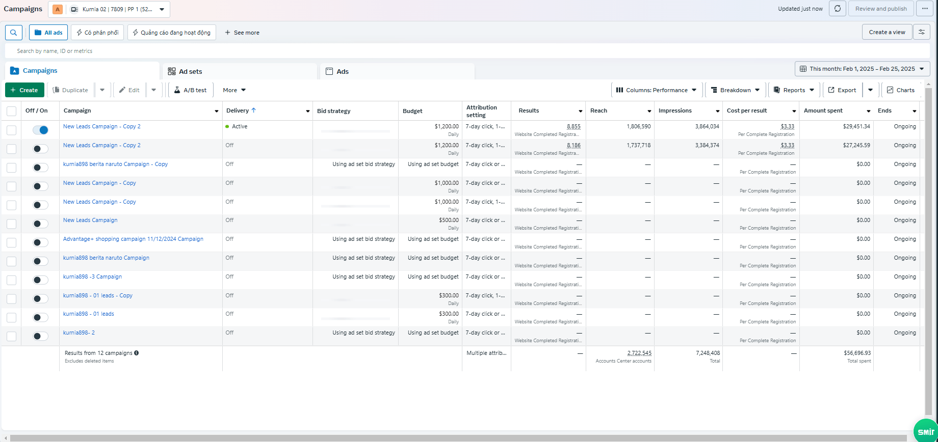Start an A/B test
938x442 pixels.
(190, 90)
